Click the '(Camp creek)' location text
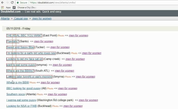Screen dimensions: 178x109 [x=52, y=59]
